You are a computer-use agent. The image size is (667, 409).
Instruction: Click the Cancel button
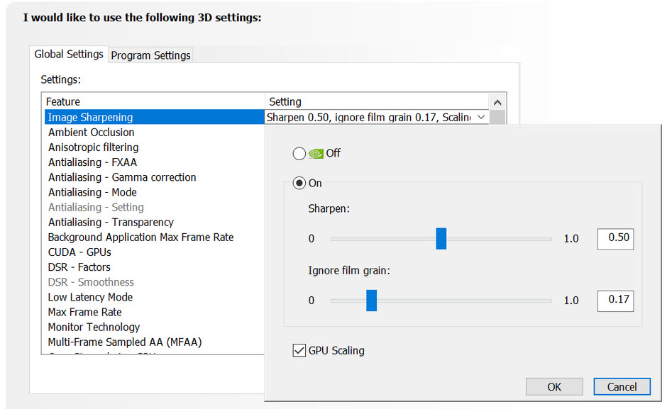point(622,386)
